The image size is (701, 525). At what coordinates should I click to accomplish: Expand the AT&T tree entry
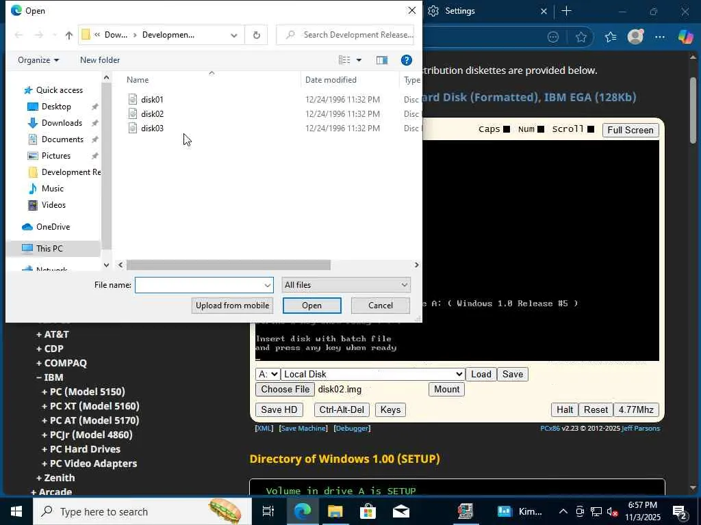point(53,334)
